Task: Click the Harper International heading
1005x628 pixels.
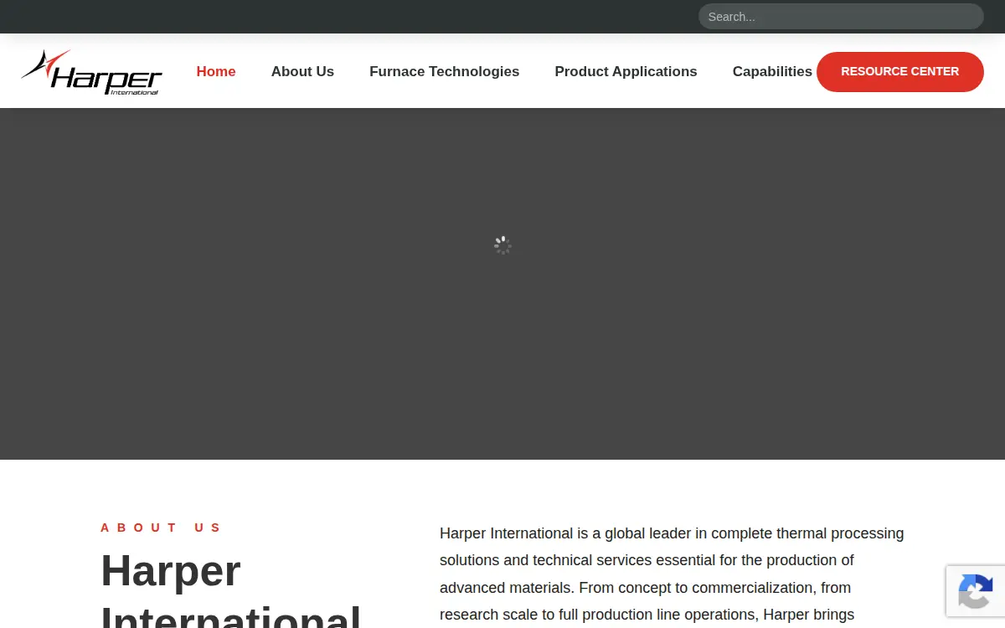Action: tap(231, 590)
